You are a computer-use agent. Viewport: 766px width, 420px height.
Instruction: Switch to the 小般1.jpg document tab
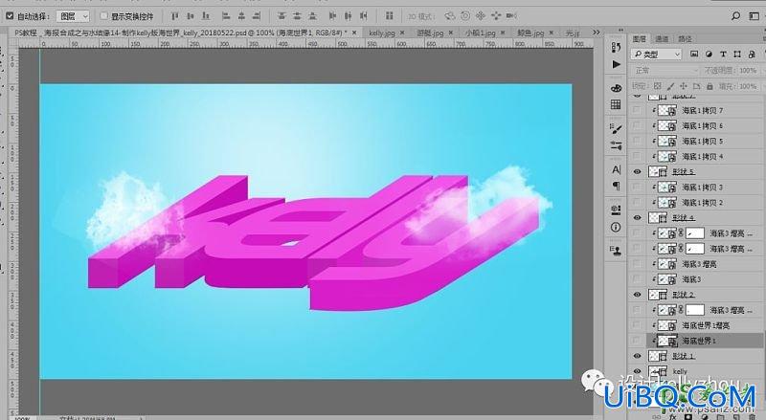480,33
